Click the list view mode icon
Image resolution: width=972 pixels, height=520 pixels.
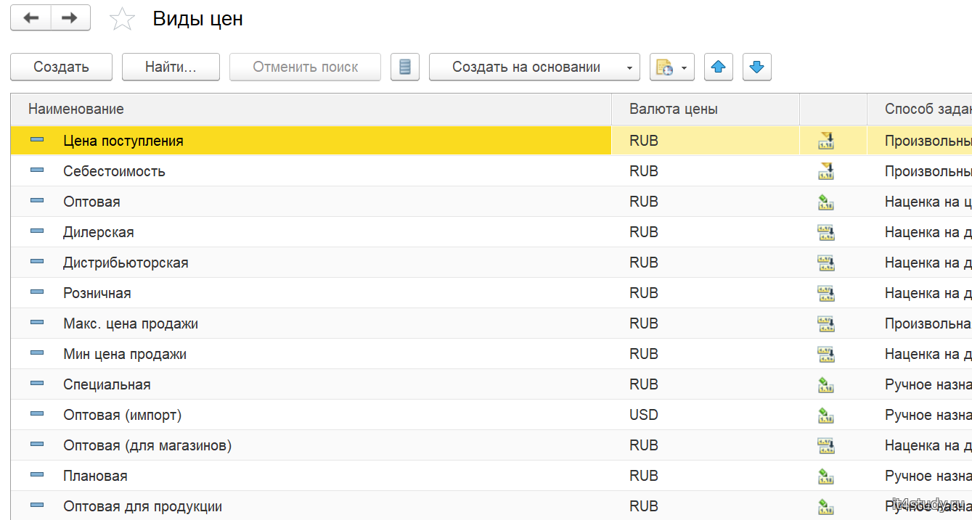(405, 67)
